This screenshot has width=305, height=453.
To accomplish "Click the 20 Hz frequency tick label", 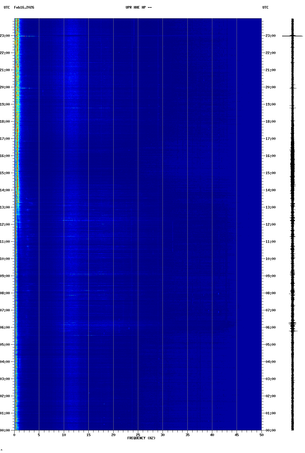I will pyautogui.click(x=113, y=435).
